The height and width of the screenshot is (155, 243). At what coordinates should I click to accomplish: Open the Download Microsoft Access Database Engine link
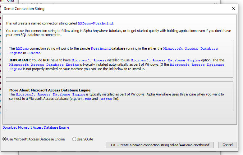[x=36, y=127]
